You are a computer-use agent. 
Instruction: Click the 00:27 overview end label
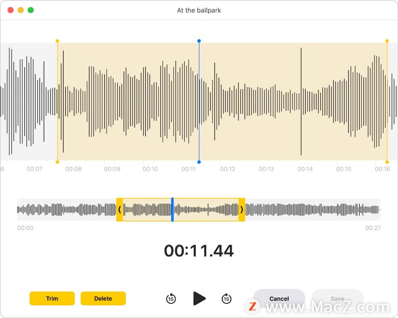point(373,228)
